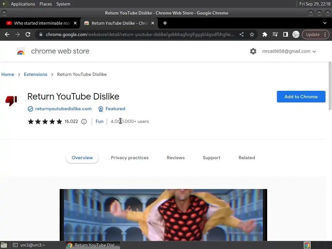Toggle the Chrome side panel icon
332x249 pixels.
pos(285,34)
